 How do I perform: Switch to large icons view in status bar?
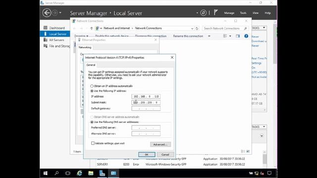tap(248, 151)
